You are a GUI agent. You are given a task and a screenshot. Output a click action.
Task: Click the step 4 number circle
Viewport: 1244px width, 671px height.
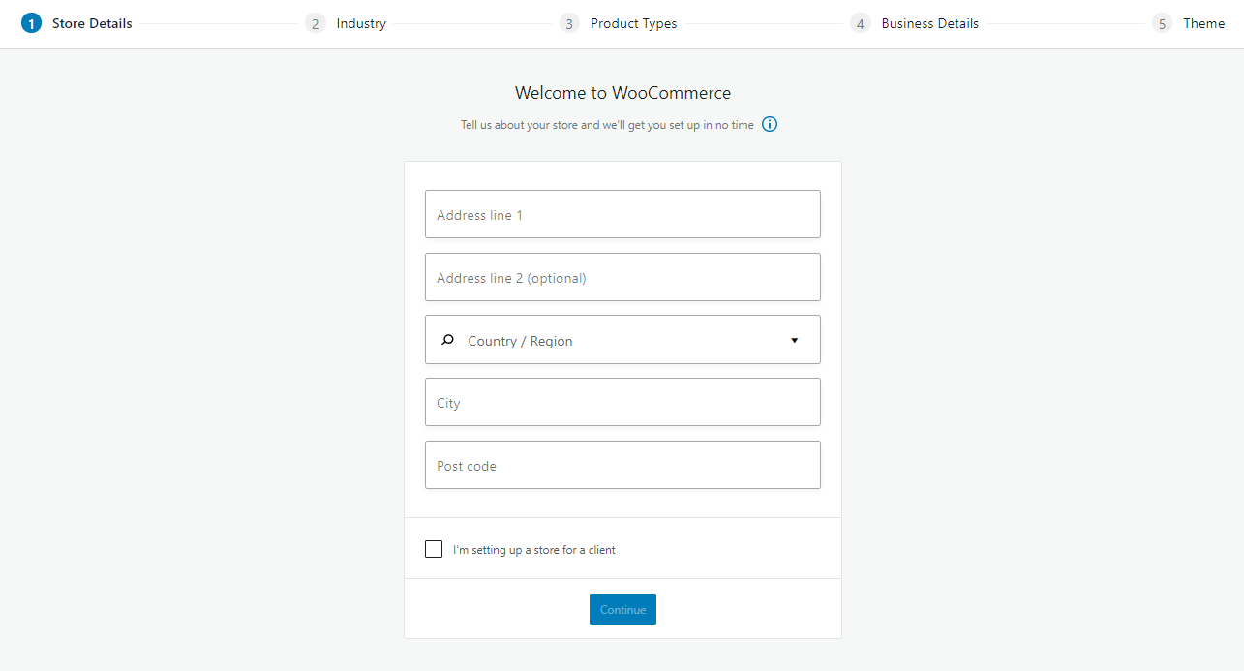[x=860, y=23]
